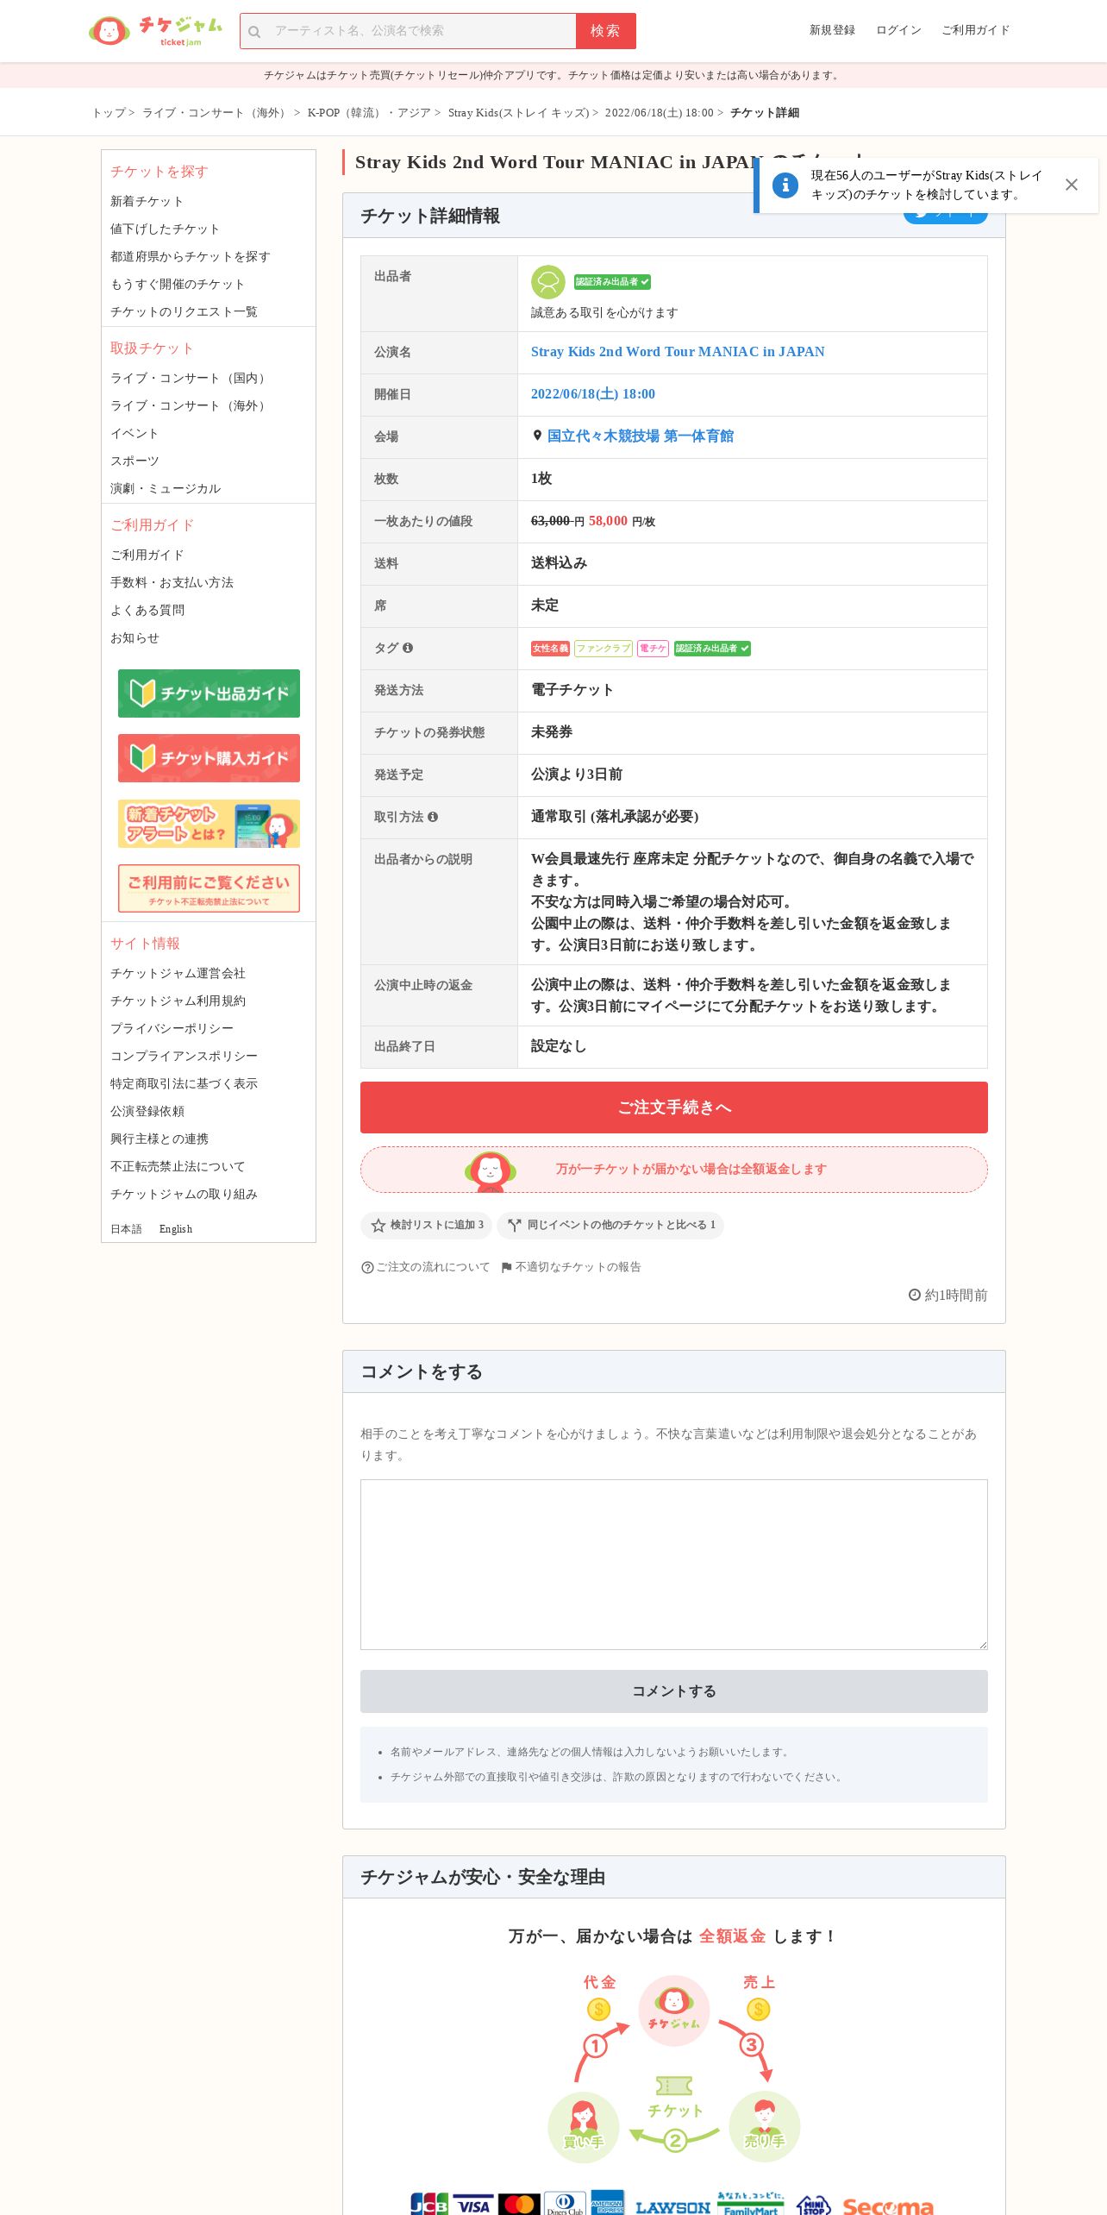Open K-POP（韓流）・アジア breadcrumb link
The image size is (1107, 2215).
(x=369, y=113)
